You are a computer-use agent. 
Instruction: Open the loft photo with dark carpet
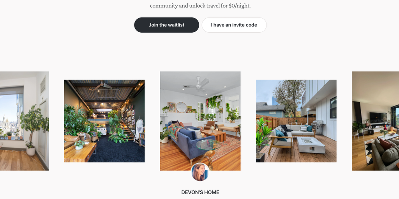coord(104,121)
